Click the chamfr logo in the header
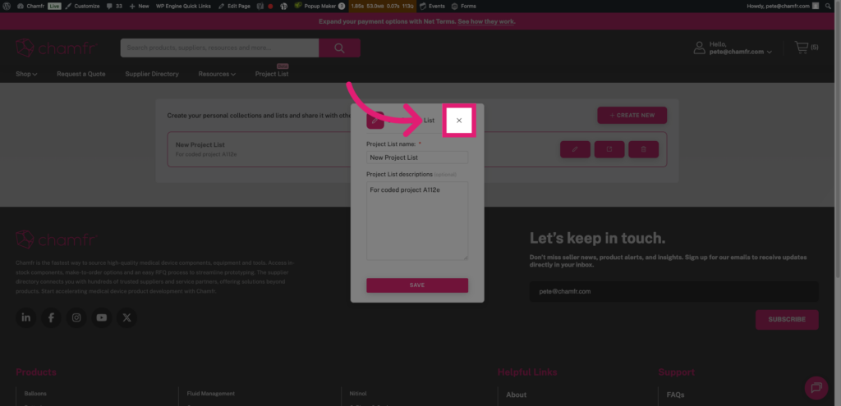Viewport: 841px width, 406px height. (x=56, y=48)
